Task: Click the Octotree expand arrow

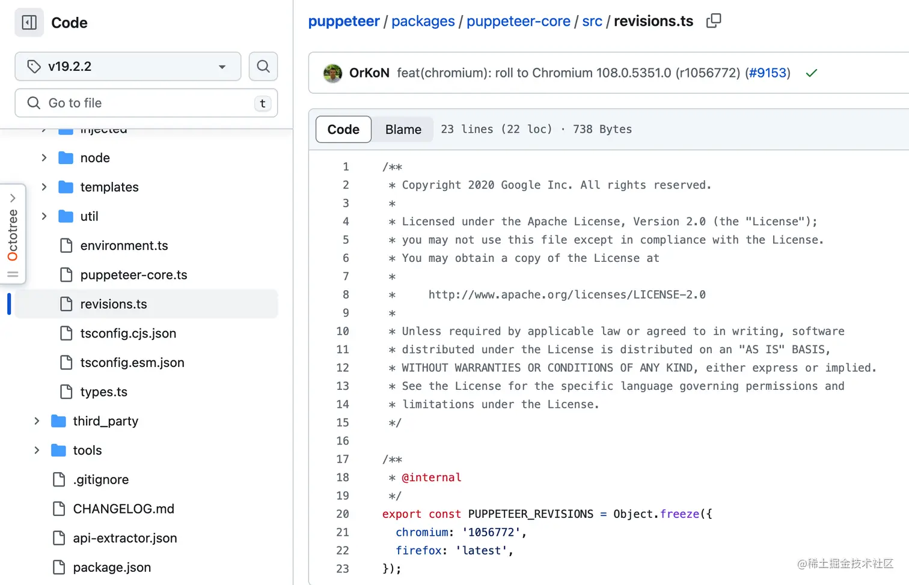Action: [x=13, y=198]
